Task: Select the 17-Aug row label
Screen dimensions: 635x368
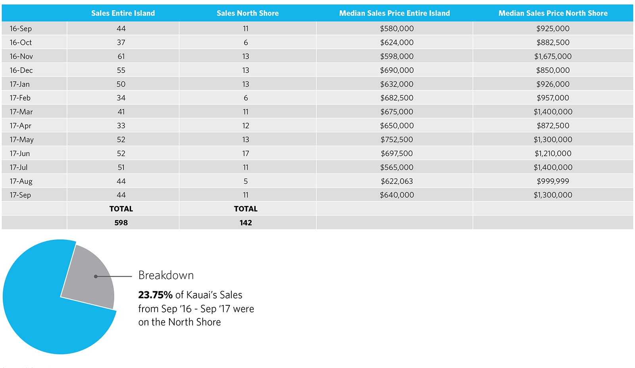Action: click(21, 181)
